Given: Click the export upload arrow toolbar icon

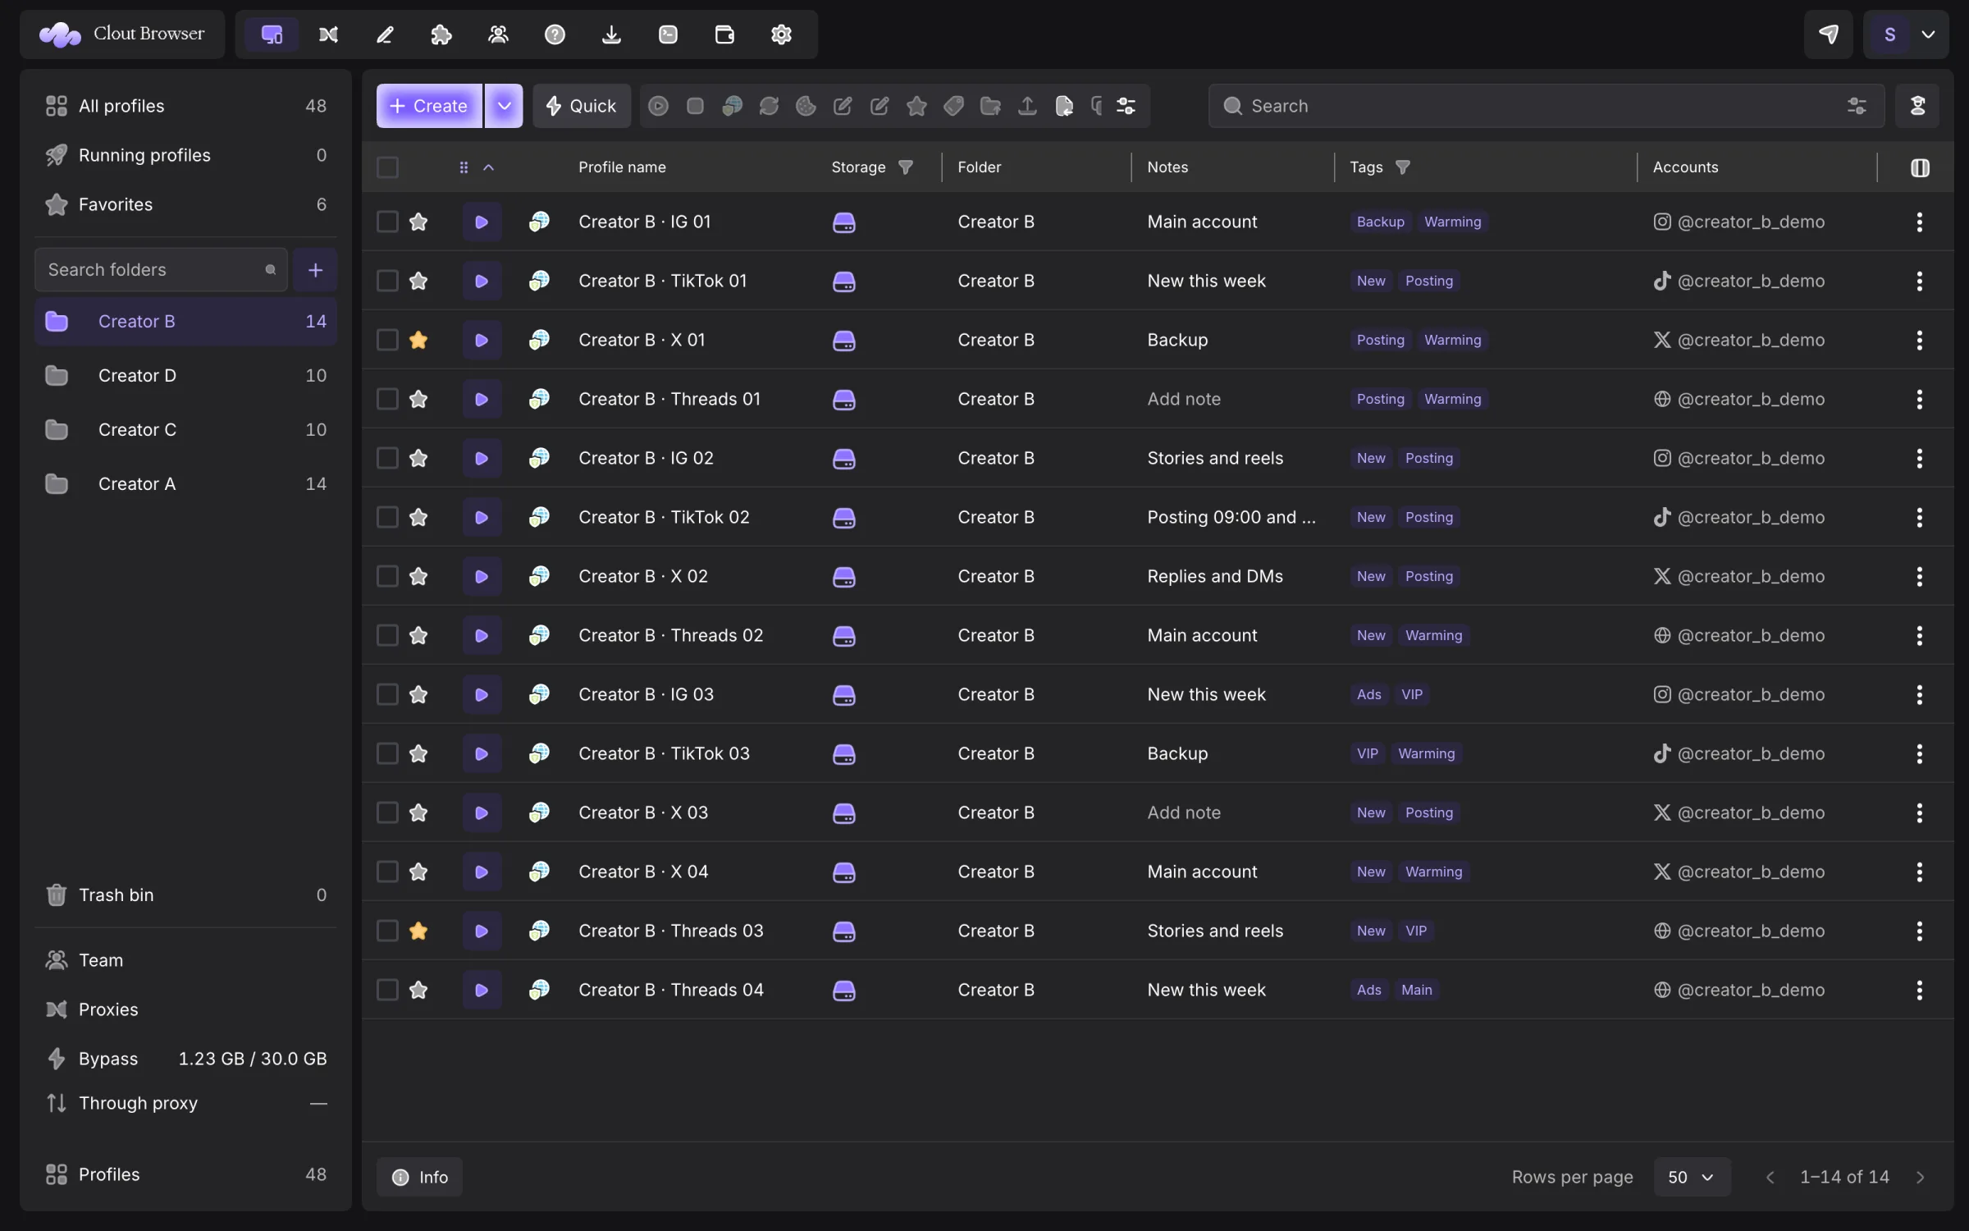Looking at the screenshot, I should (x=1027, y=106).
